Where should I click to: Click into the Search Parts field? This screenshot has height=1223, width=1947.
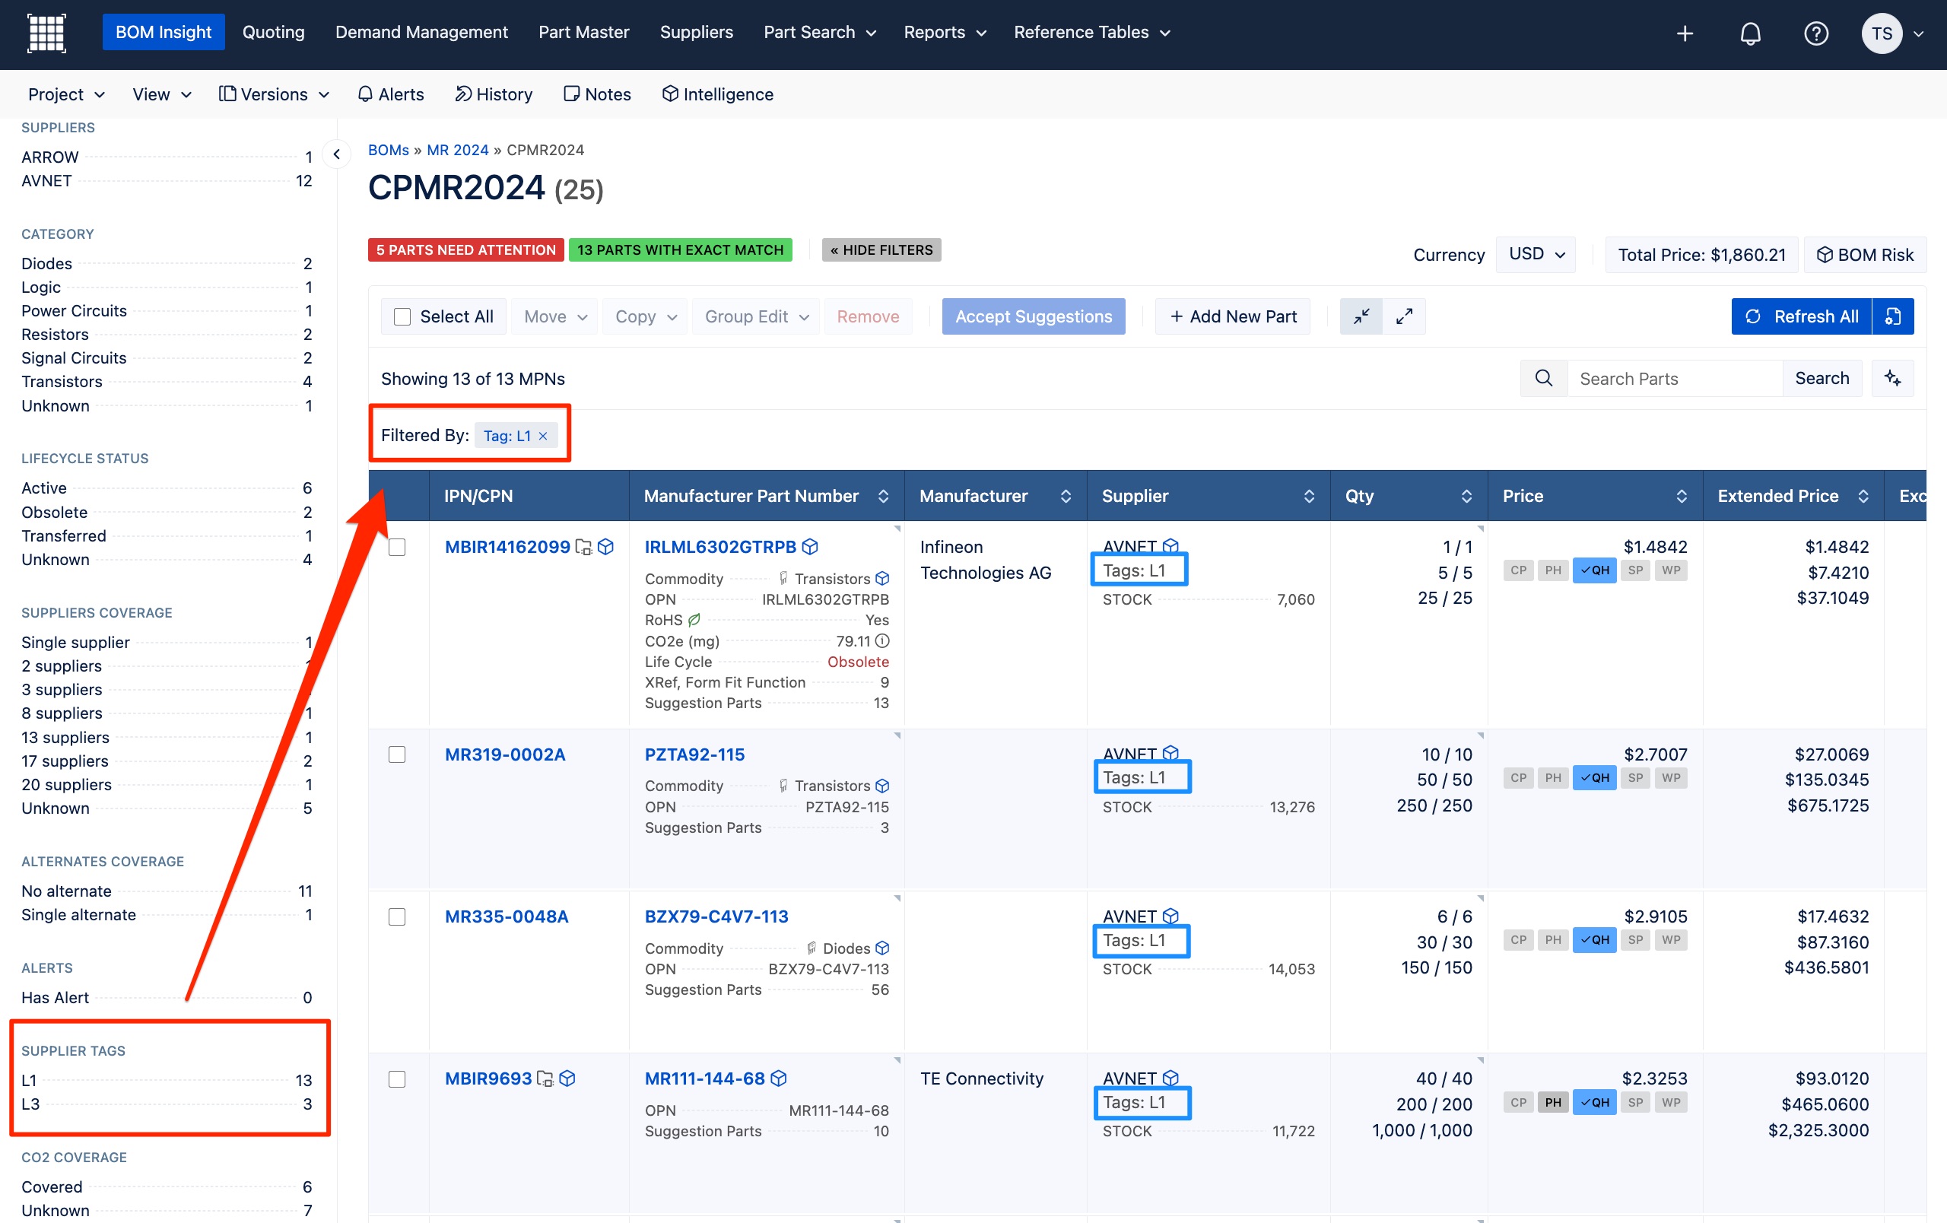point(1675,378)
